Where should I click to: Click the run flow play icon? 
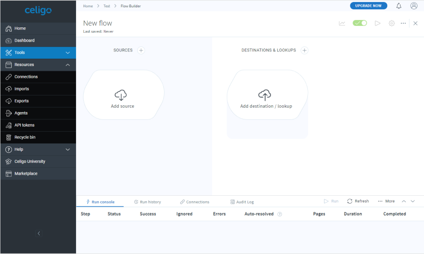click(377, 23)
